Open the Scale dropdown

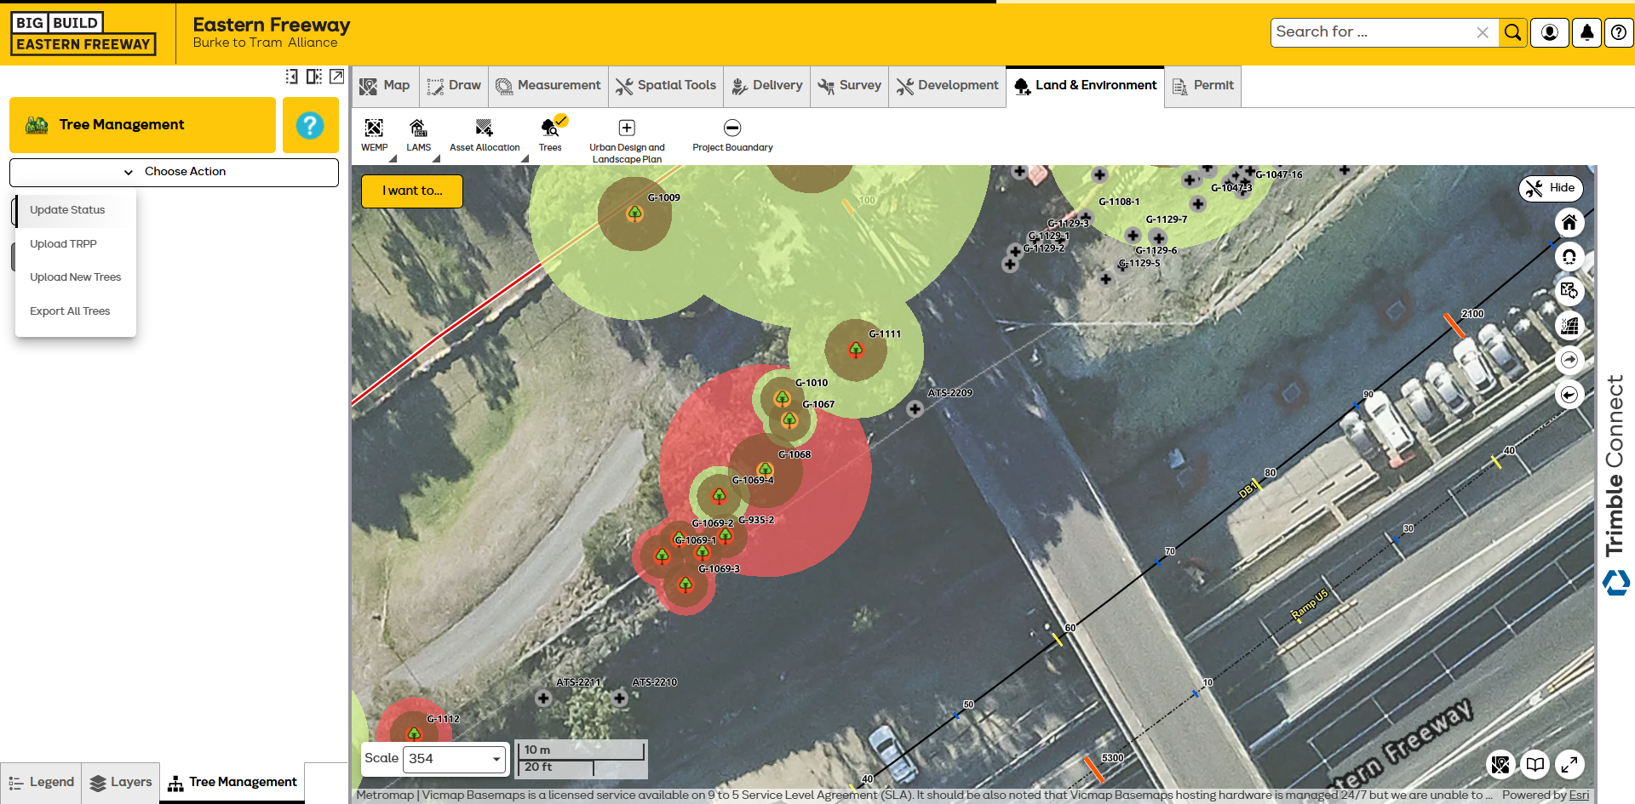tap(454, 758)
